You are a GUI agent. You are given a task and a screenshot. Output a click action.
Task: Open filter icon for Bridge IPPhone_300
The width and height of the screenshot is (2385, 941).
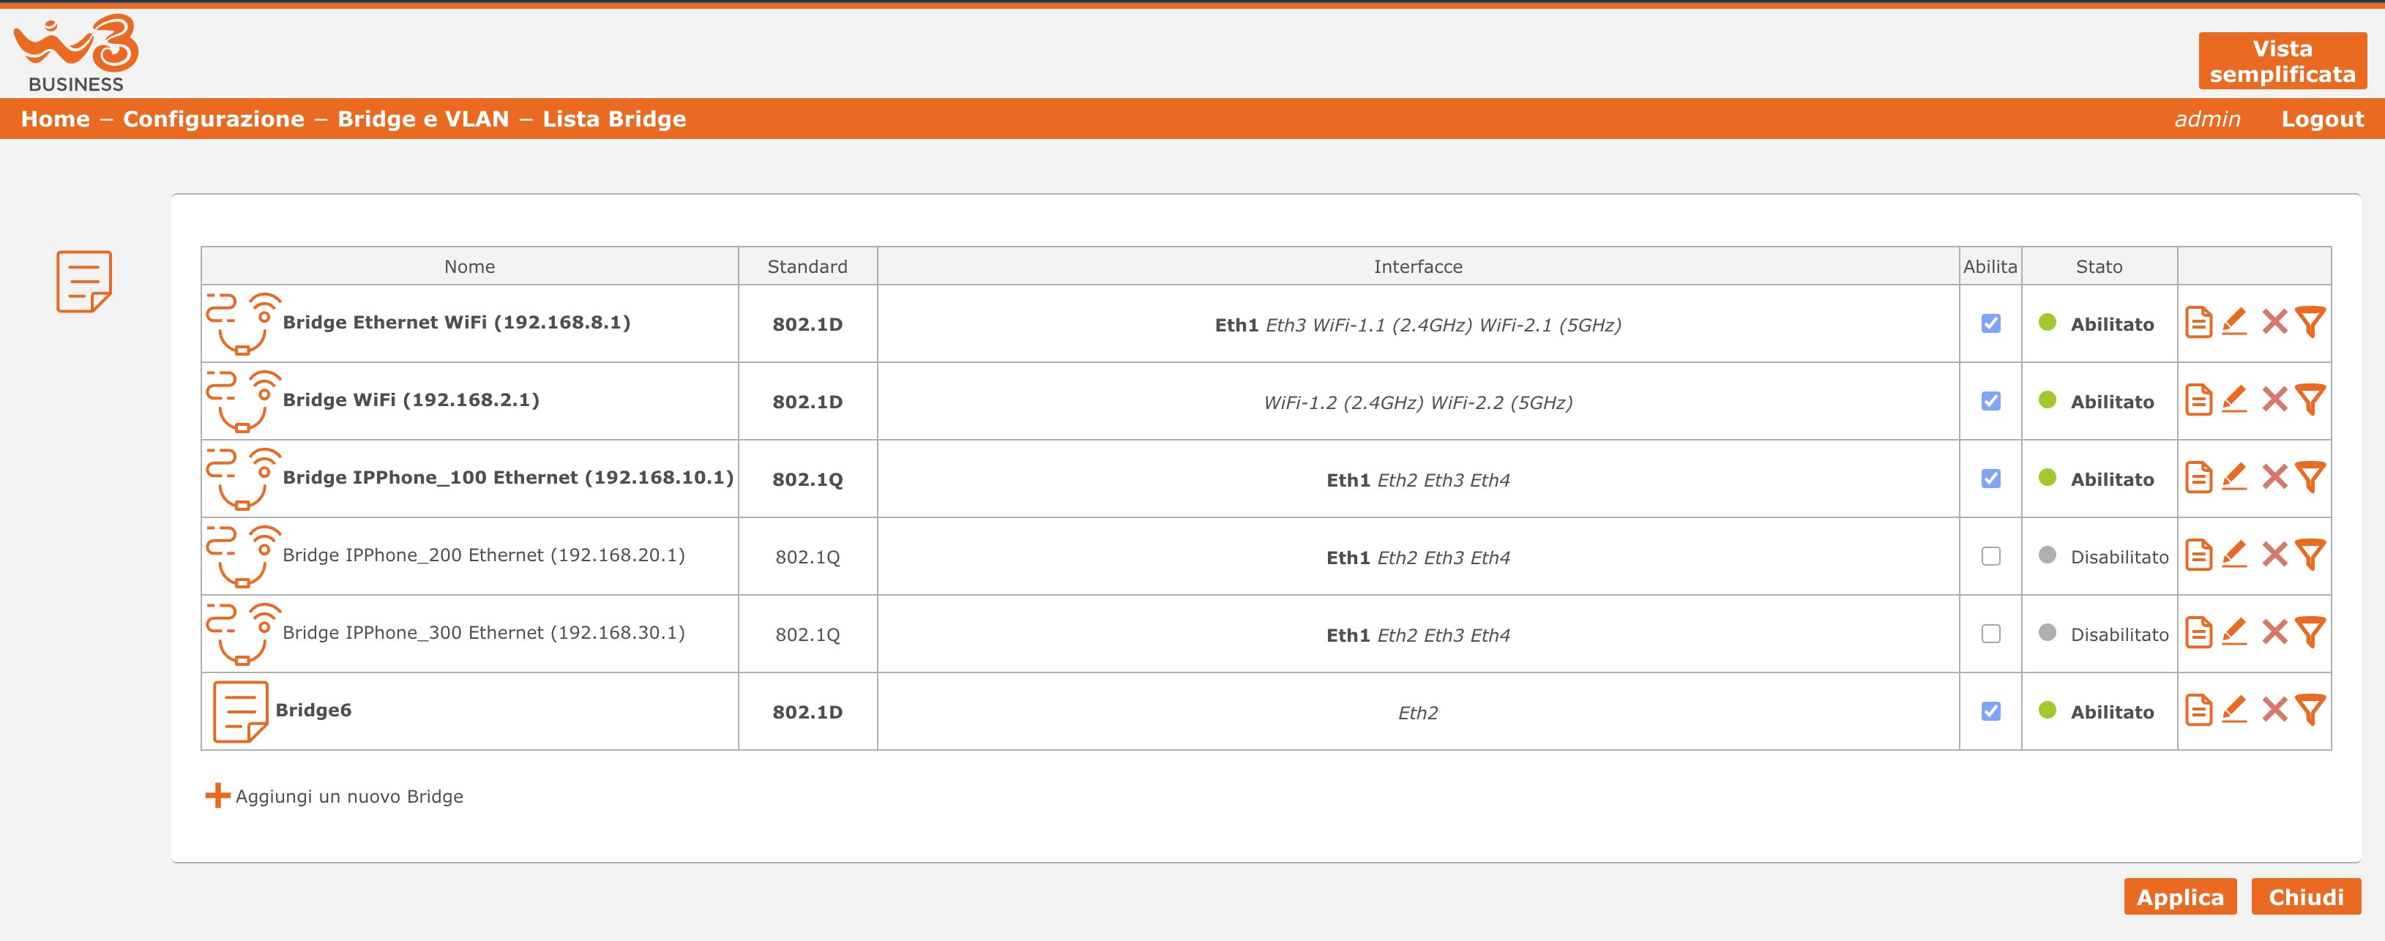pos(2310,633)
